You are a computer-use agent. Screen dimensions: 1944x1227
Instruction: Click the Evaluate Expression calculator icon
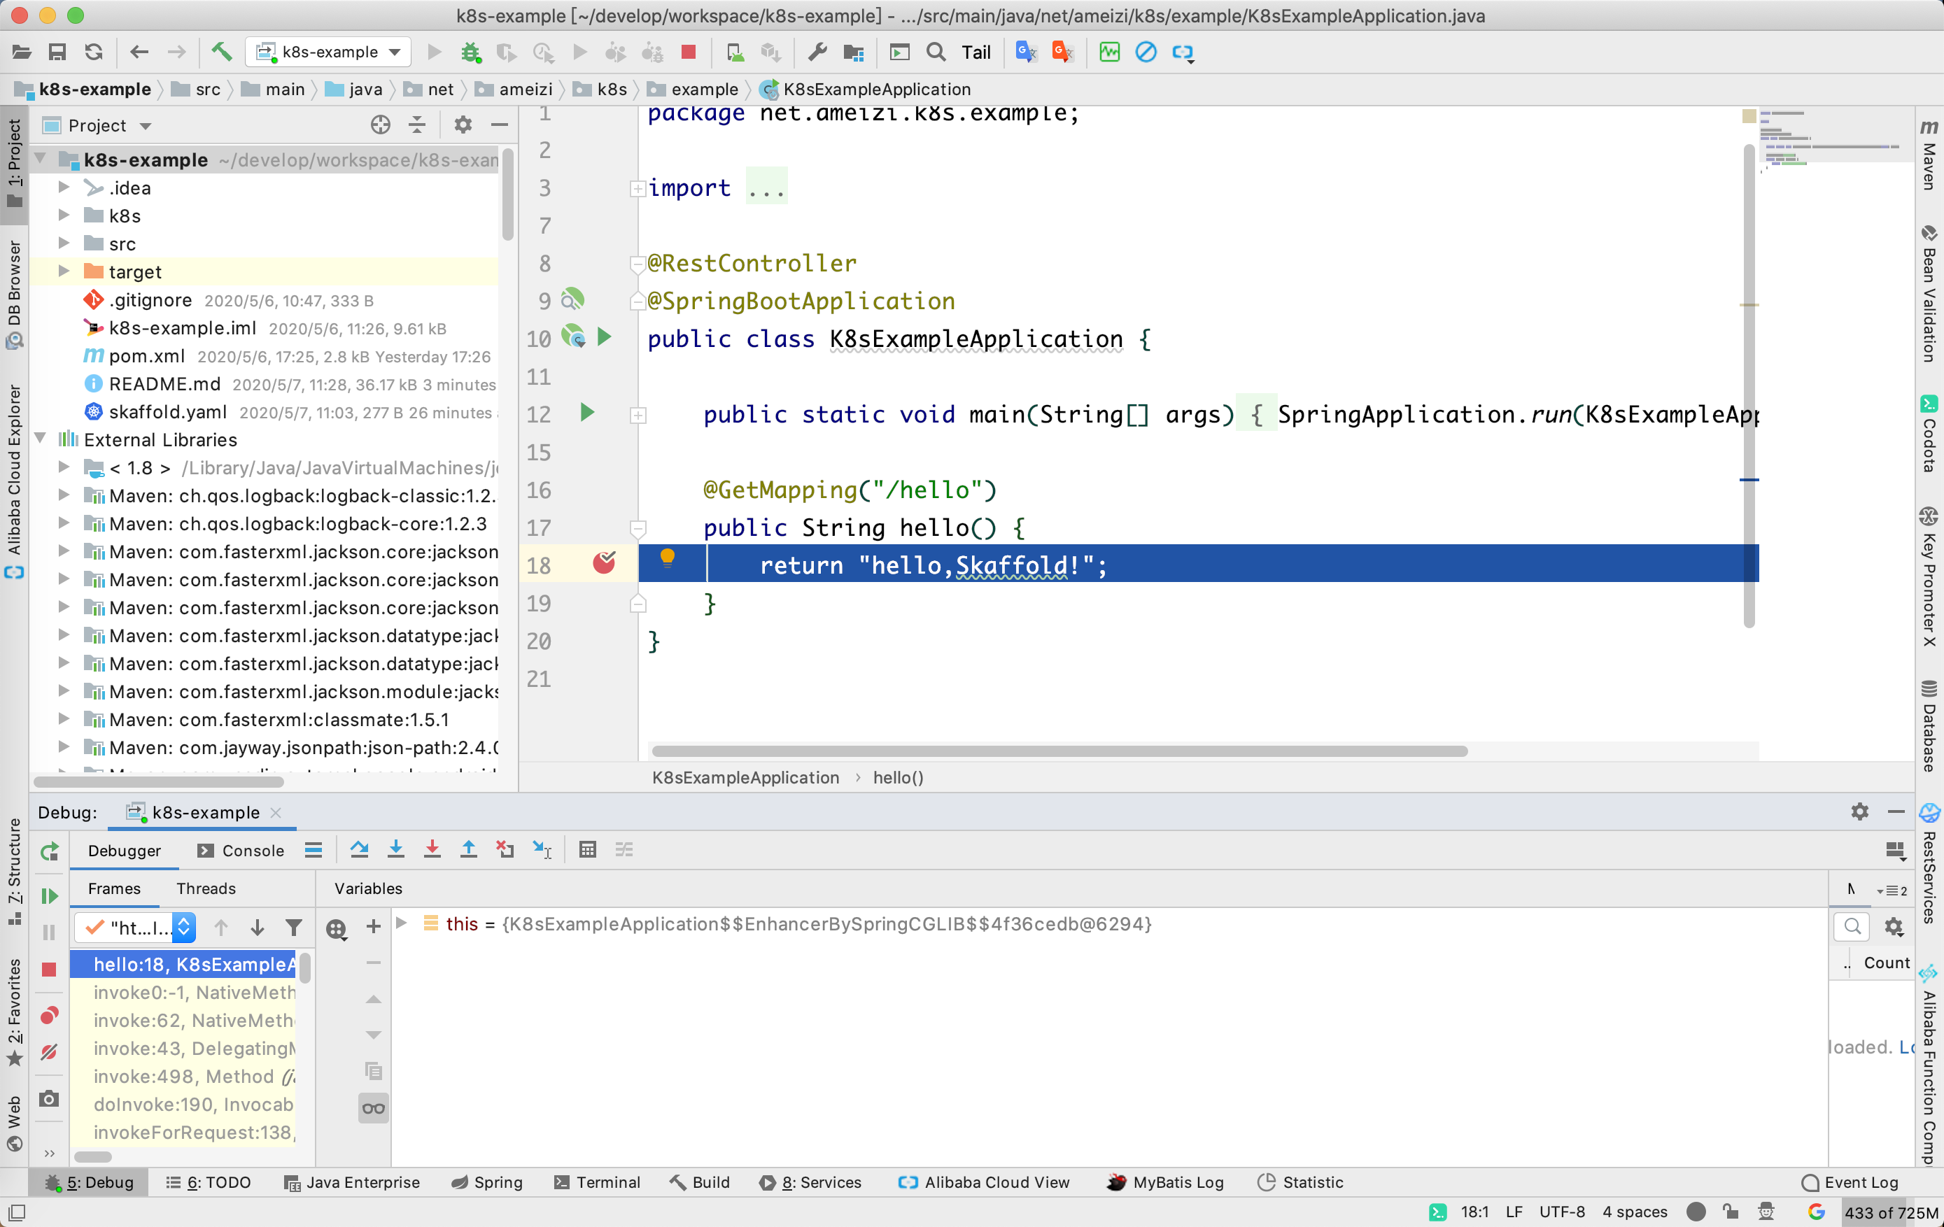pyautogui.click(x=587, y=849)
